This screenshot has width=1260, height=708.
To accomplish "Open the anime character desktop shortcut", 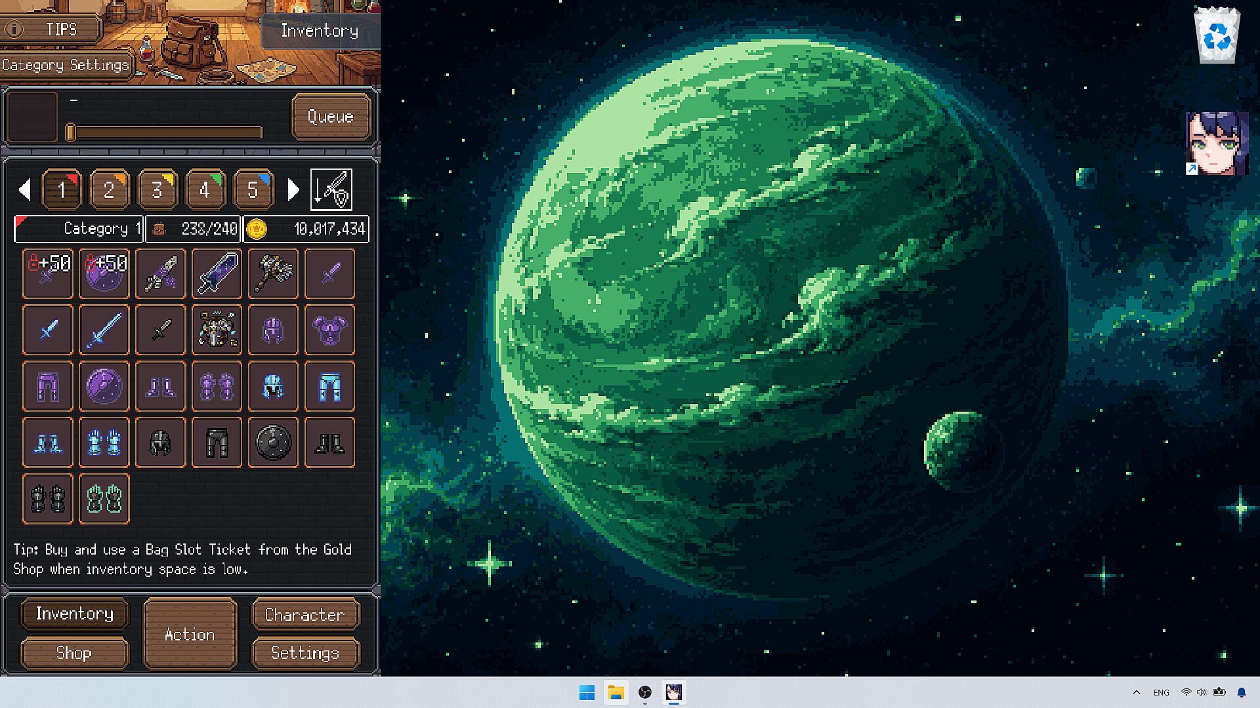I will click(x=1217, y=144).
